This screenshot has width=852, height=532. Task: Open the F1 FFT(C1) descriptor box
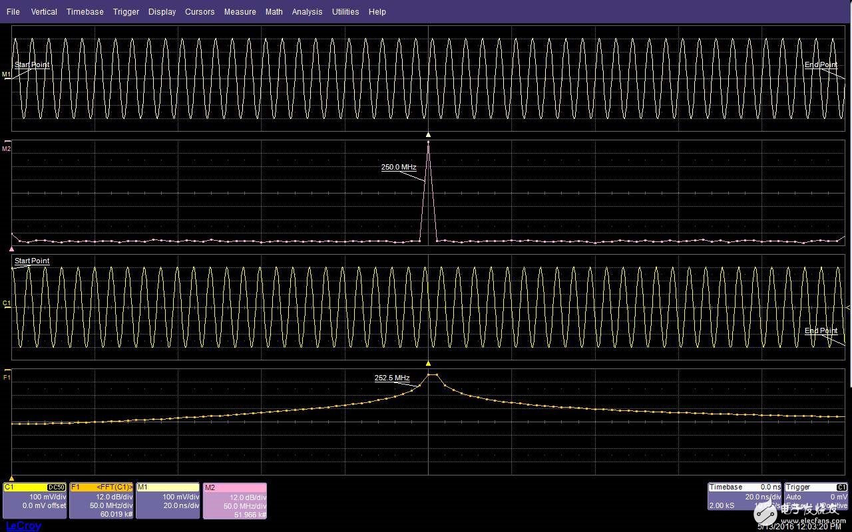(x=101, y=501)
